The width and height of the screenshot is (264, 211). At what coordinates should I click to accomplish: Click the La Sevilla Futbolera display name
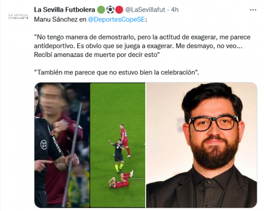pyautogui.click(x=64, y=10)
